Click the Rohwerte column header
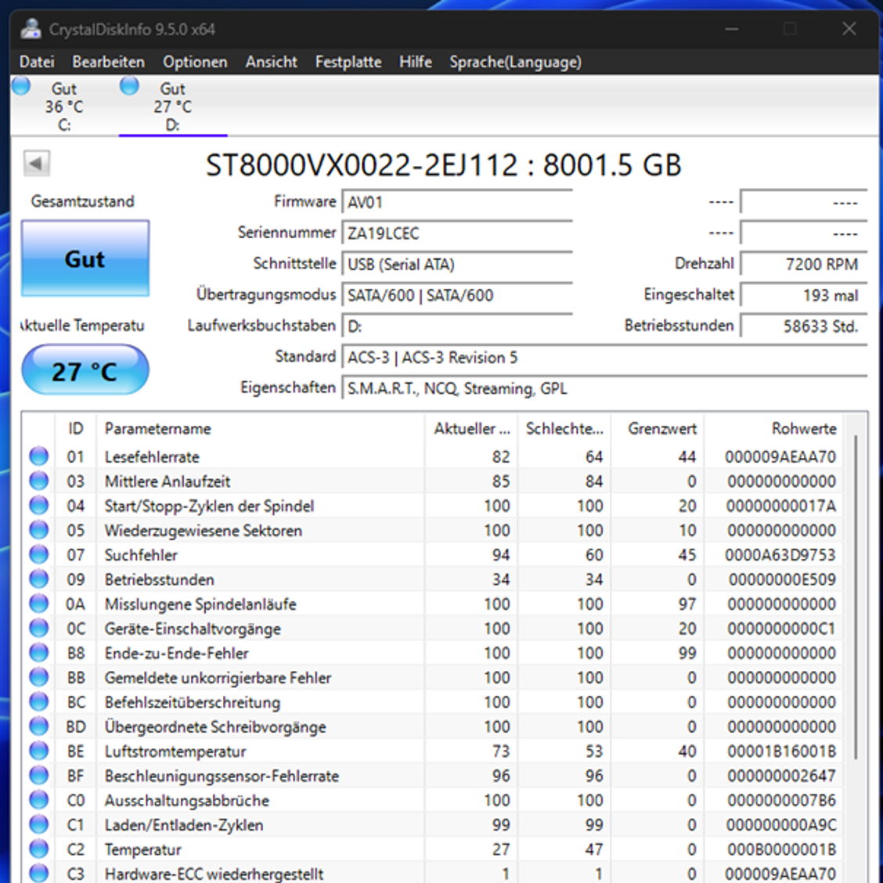The width and height of the screenshot is (883, 883). pyautogui.click(x=773, y=428)
